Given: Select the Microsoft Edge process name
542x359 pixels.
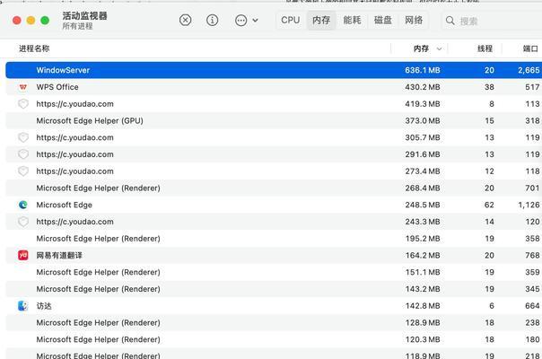Looking at the screenshot, I should [x=65, y=205].
